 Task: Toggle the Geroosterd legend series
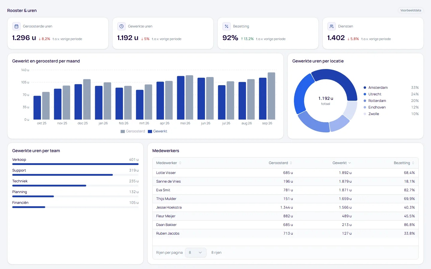[x=133, y=131]
